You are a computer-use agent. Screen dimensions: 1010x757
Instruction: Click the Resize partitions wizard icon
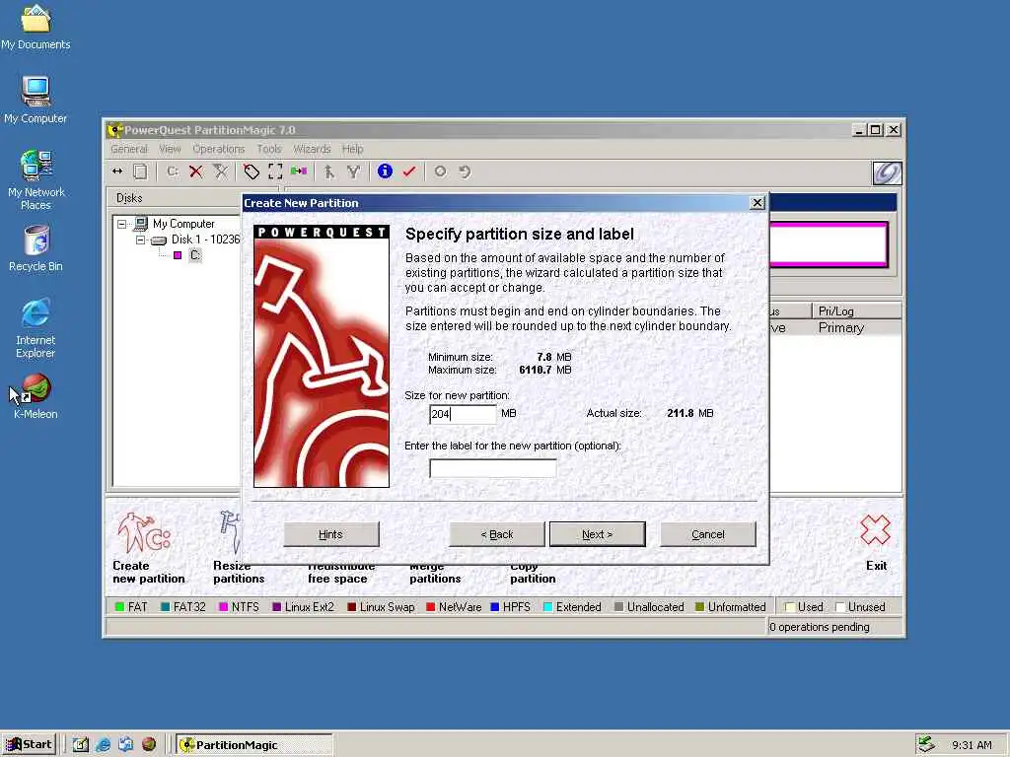point(229,531)
